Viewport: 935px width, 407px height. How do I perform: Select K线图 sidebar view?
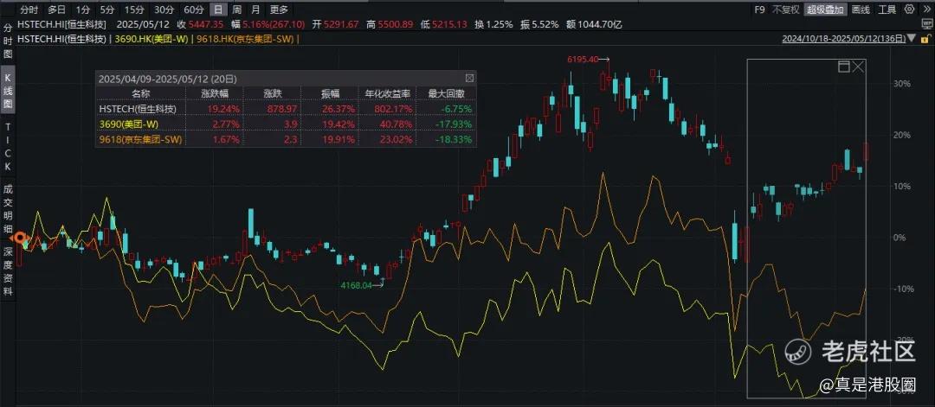8,92
